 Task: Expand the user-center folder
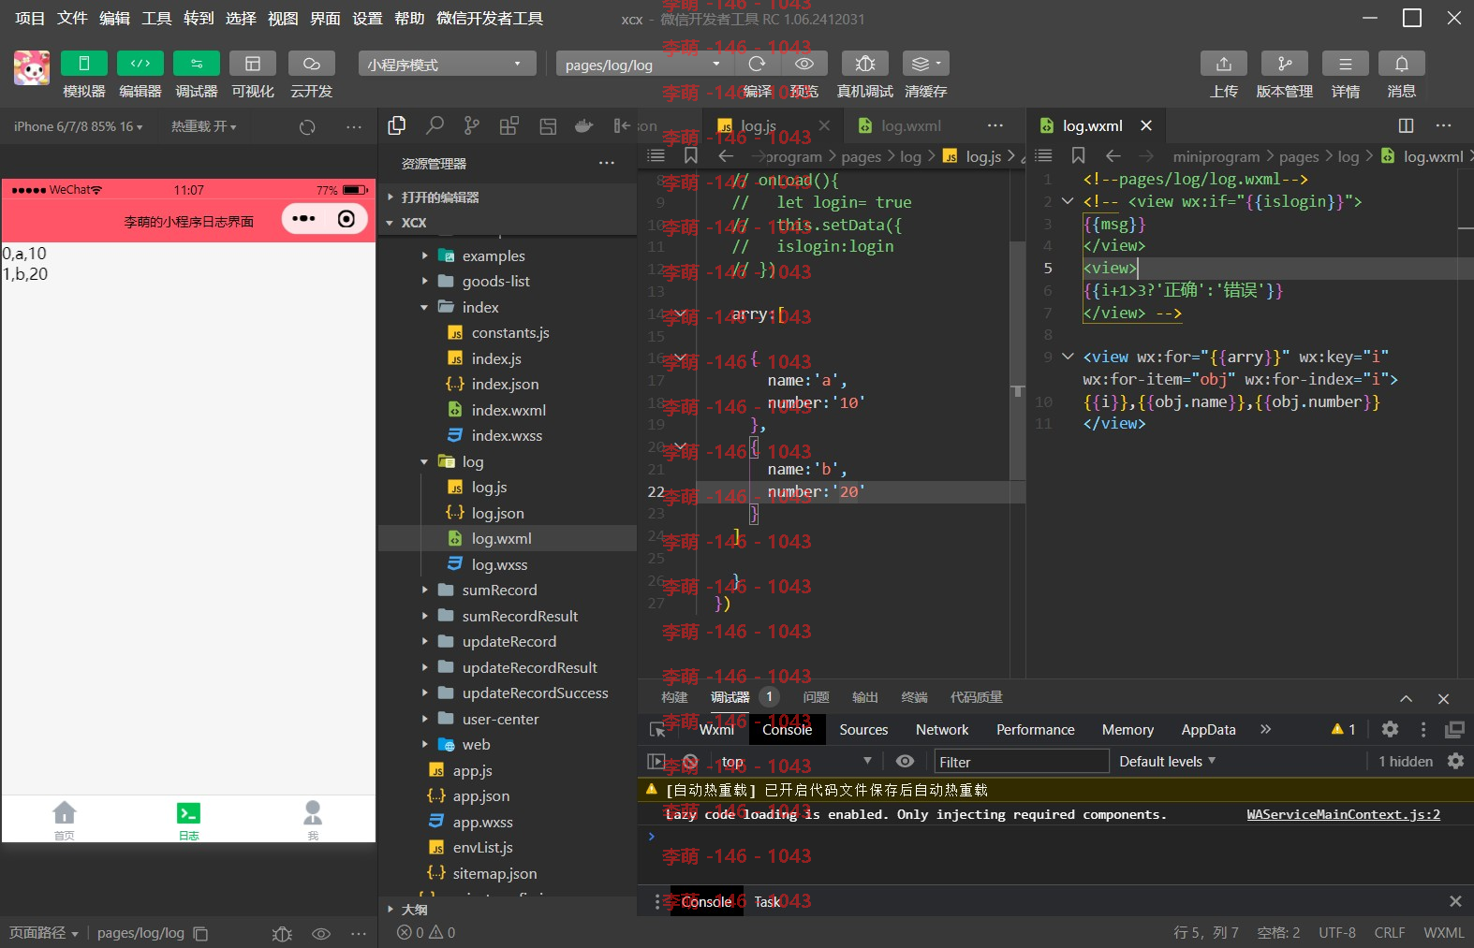pos(508,719)
